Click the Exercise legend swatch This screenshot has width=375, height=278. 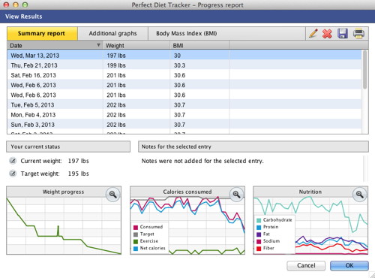click(x=136, y=241)
